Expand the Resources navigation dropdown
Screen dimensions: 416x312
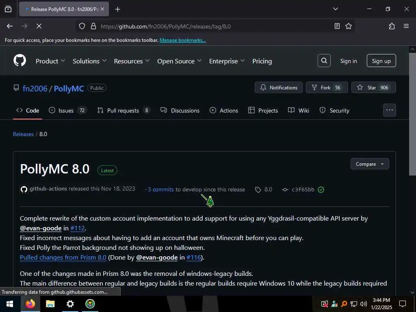click(132, 61)
